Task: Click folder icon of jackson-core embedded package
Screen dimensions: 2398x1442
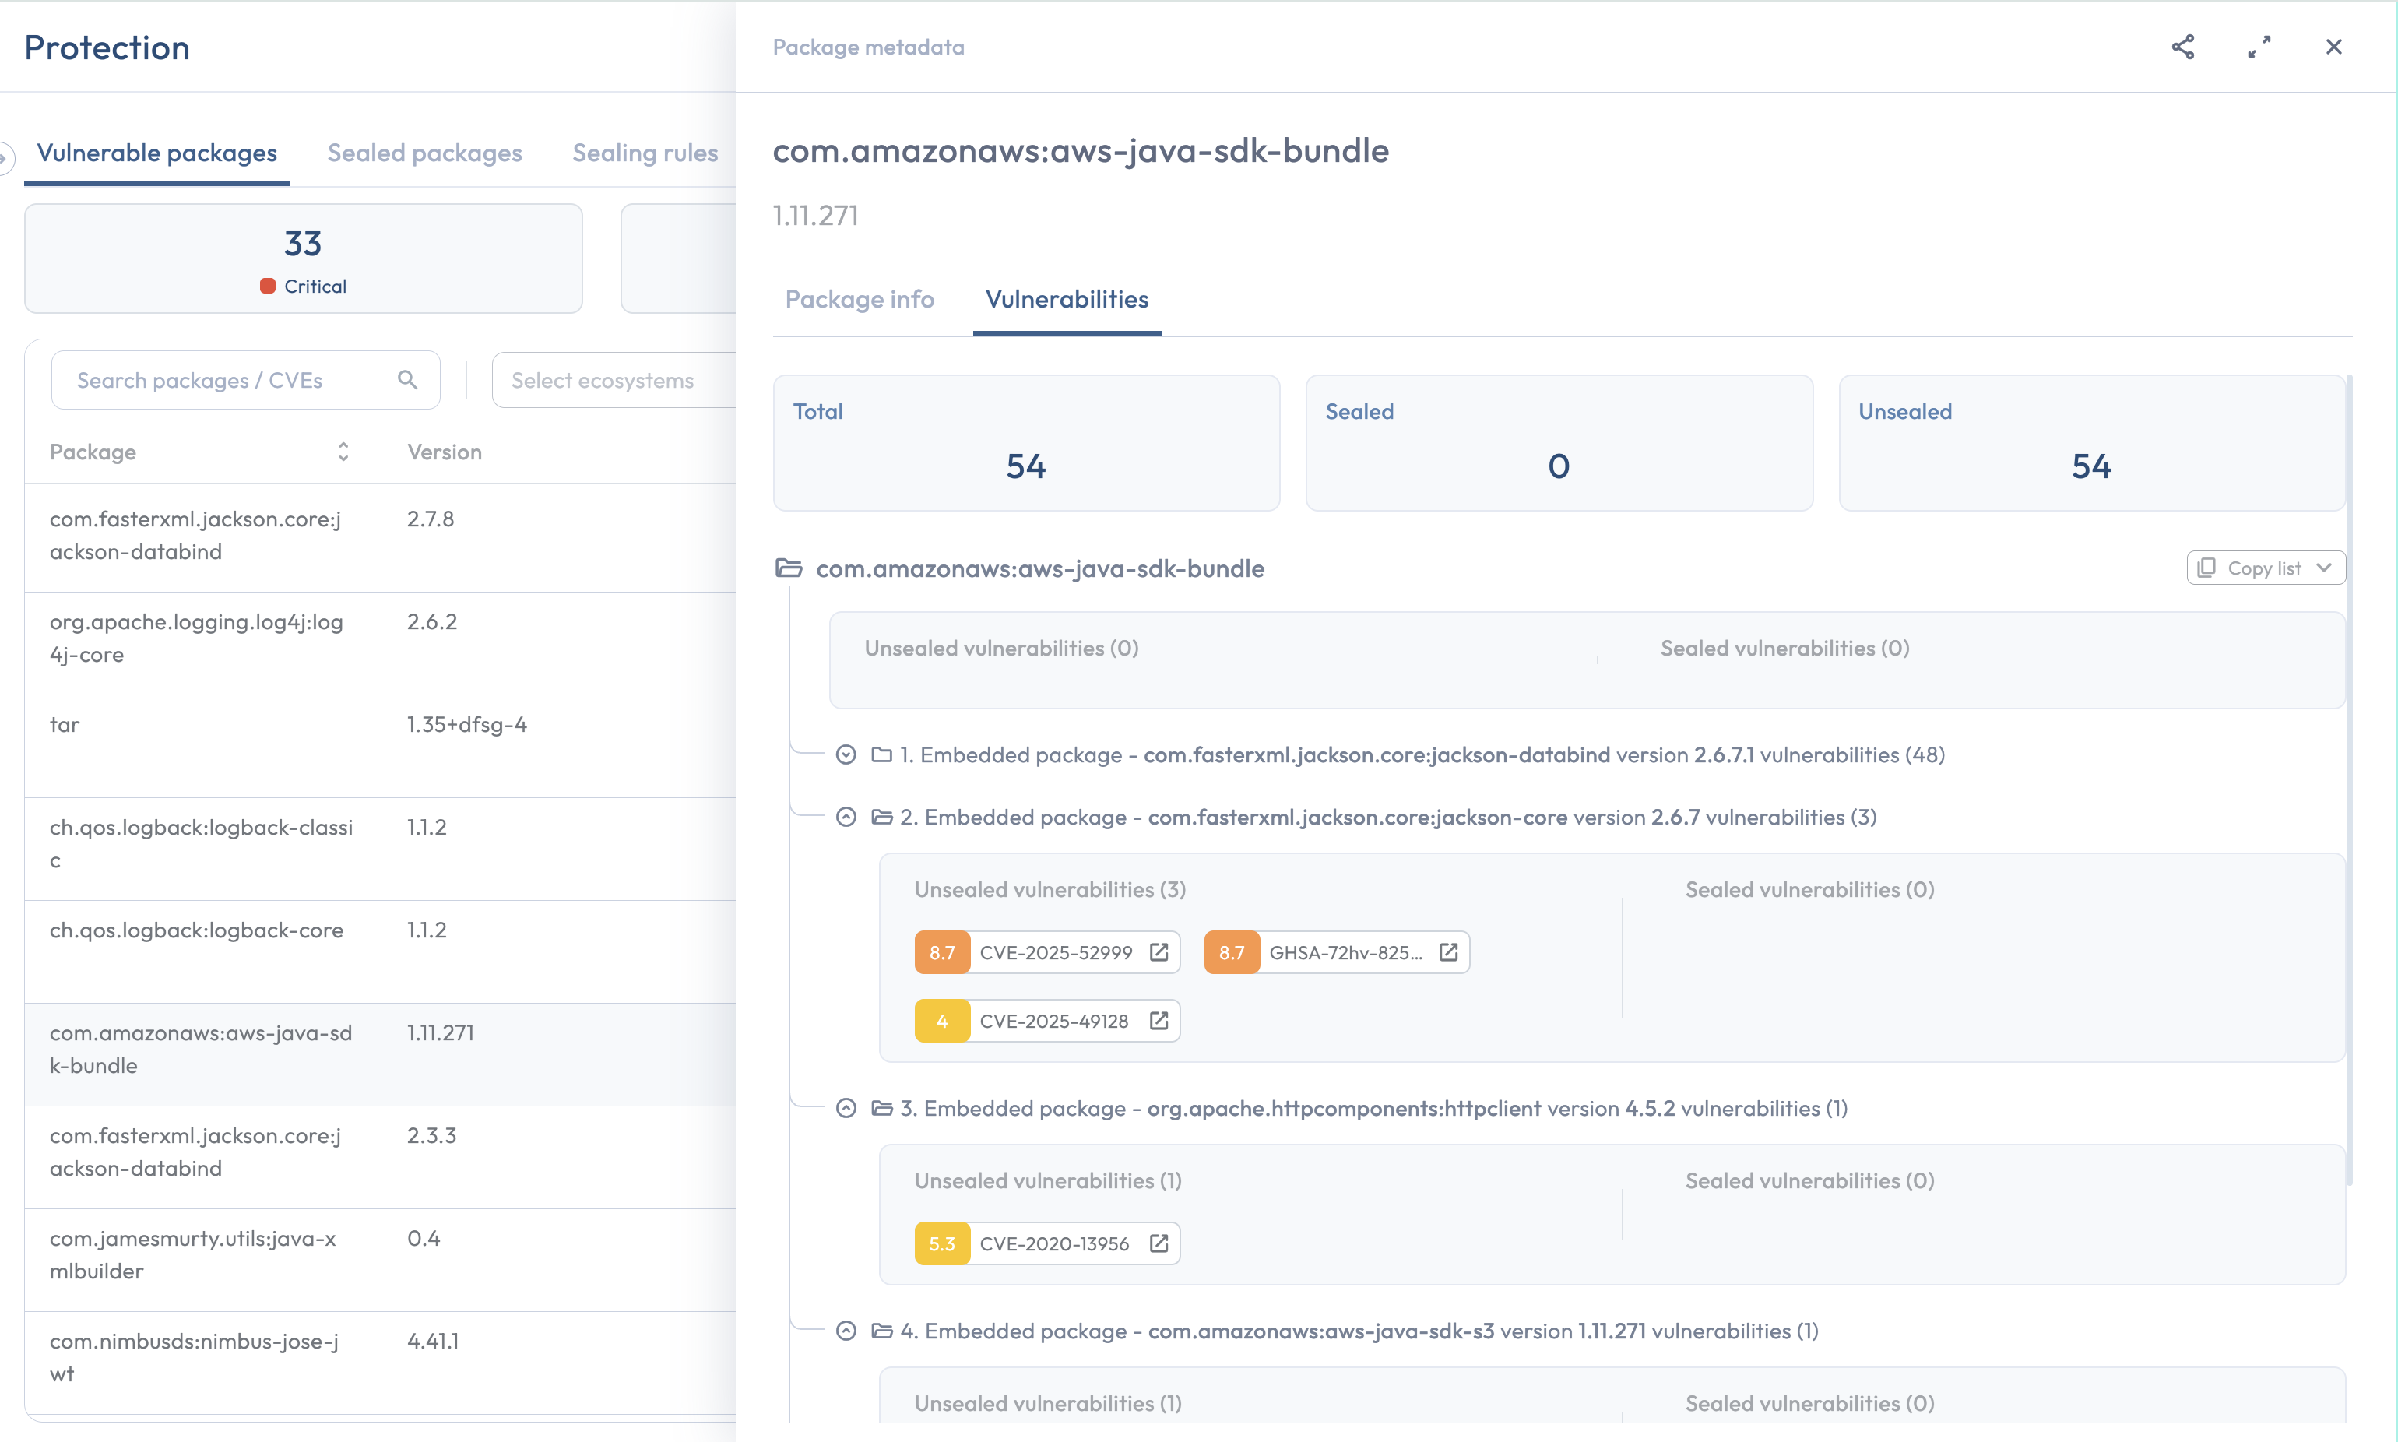Action: [881, 818]
